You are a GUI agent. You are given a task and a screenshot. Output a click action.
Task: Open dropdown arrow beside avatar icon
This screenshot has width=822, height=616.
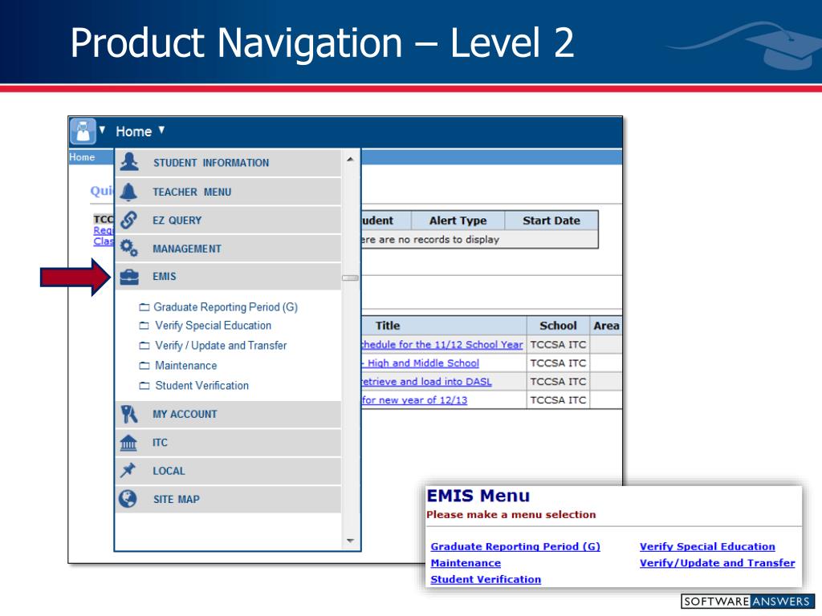pyautogui.click(x=102, y=129)
